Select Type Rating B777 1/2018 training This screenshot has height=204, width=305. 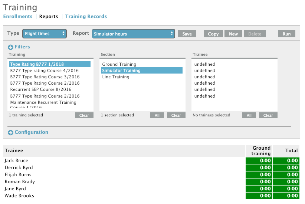(x=50, y=64)
